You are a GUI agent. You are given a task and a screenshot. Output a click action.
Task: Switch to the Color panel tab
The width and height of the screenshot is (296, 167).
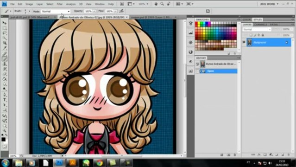tap(246, 19)
